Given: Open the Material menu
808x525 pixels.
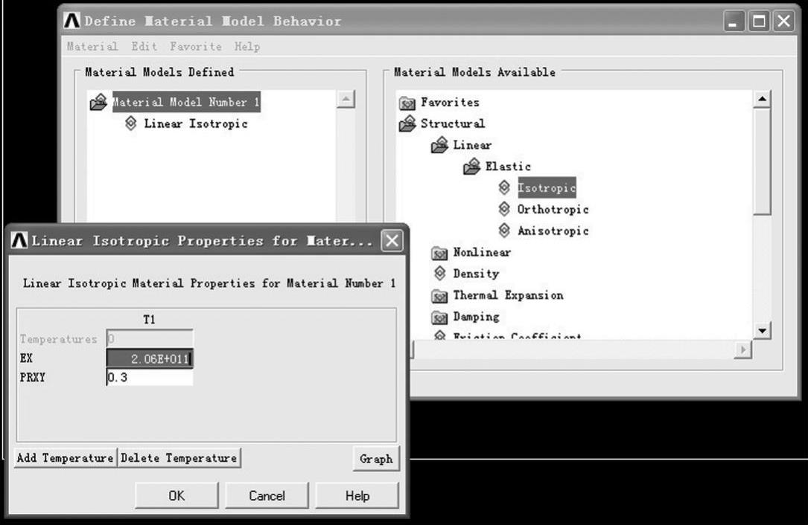Looking at the screenshot, I should pyautogui.click(x=92, y=46).
